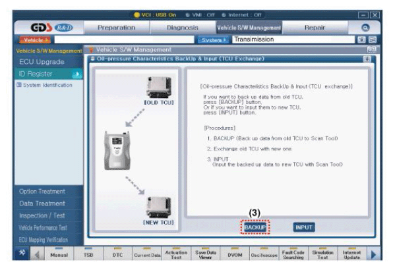Click the small icon right of Oil-pressure title bar
The height and width of the screenshot is (268, 395).
tap(367, 59)
